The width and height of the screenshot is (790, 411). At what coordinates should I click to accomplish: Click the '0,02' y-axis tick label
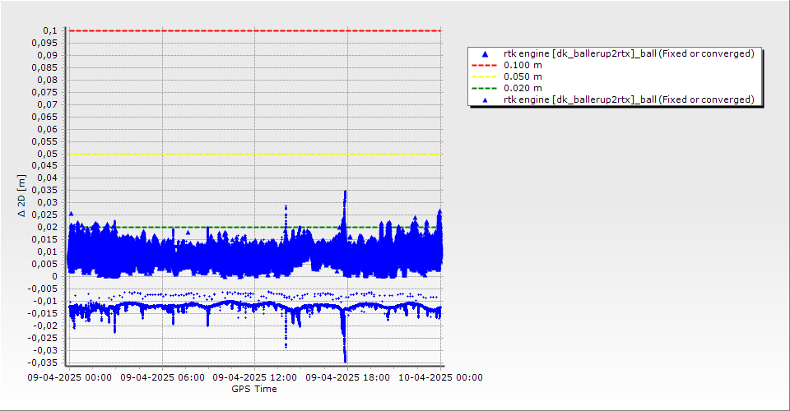(47, 228)
